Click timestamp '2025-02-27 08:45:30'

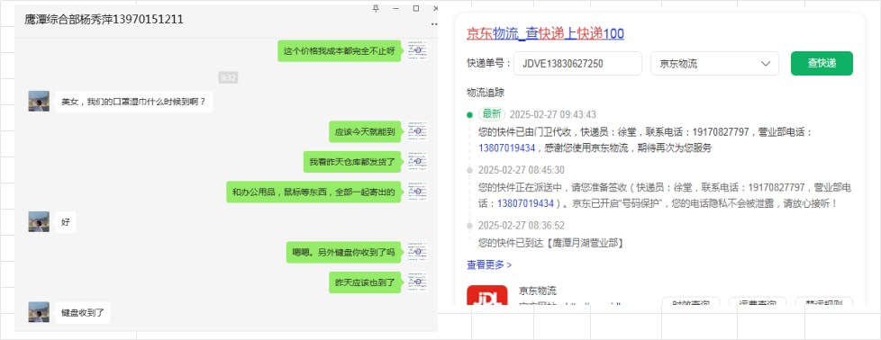[x=522, y=170]
